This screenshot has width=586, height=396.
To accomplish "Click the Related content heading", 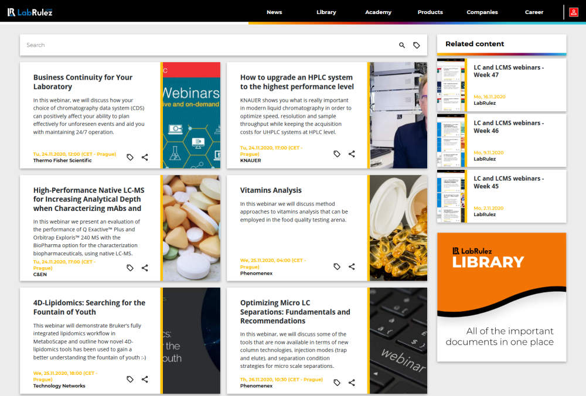I will (475, 44).
